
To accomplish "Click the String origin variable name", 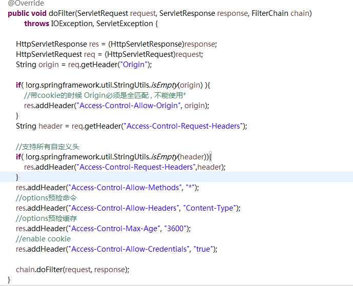I will coord(49,65).
